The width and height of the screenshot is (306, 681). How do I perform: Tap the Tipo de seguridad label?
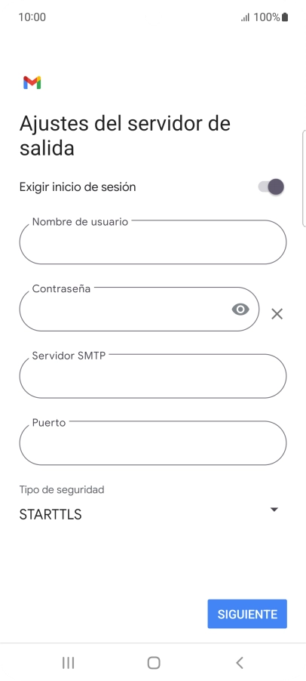coord(62,489)
